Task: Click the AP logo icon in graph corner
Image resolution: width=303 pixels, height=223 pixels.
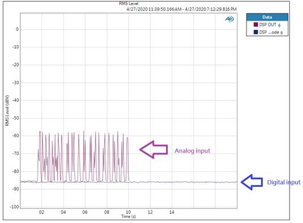Action: coord(230,19)
